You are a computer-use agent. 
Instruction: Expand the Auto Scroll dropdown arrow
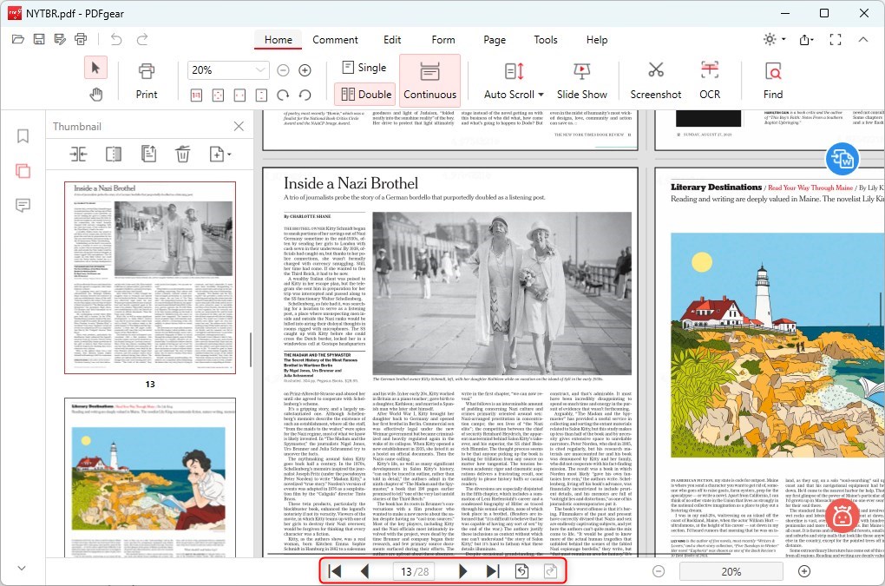coord(541,95)
